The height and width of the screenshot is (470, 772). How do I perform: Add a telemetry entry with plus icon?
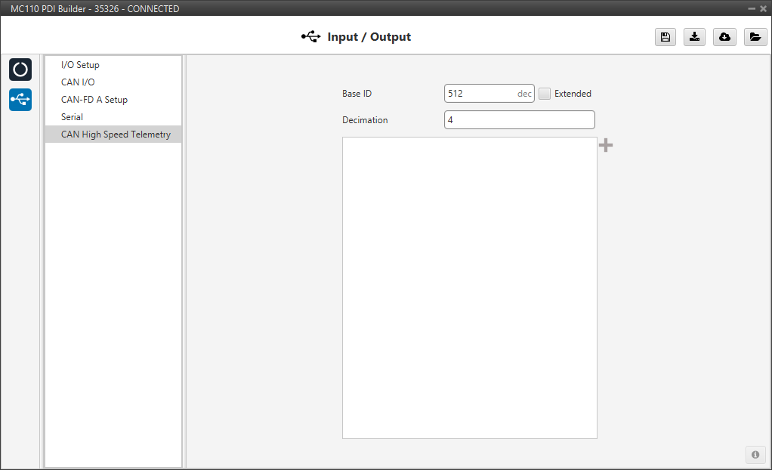point(606,145)
